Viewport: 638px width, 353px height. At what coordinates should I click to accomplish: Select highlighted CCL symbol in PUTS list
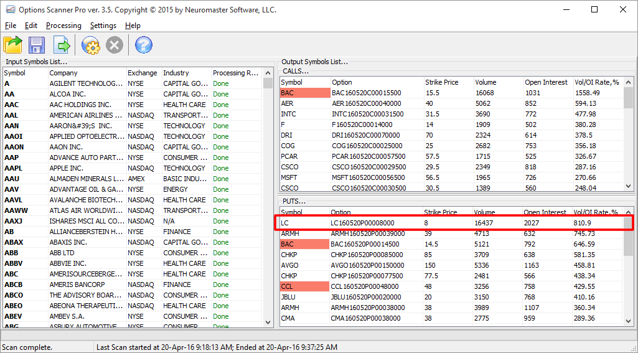point(304,286)
